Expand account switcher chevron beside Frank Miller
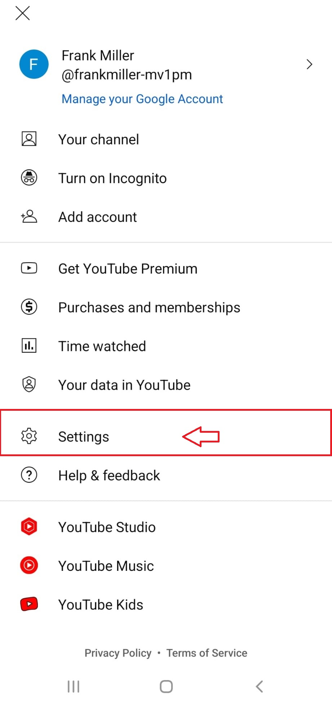 click(309, 64)
